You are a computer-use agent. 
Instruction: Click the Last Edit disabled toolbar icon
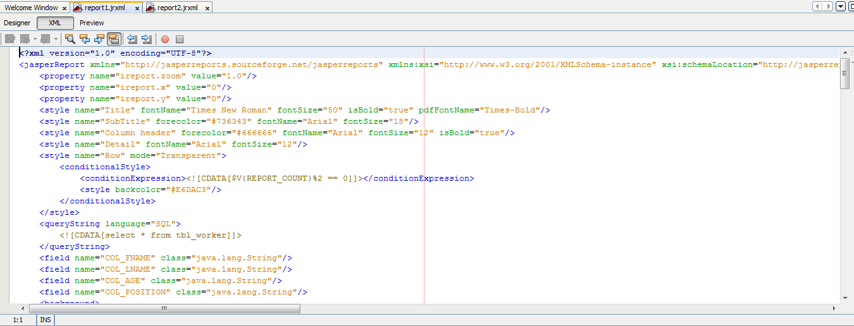coord(10,39)
